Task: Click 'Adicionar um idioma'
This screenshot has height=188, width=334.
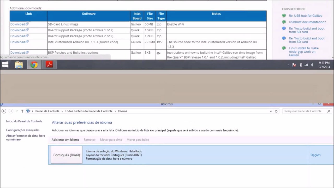Action: [65, 140]
